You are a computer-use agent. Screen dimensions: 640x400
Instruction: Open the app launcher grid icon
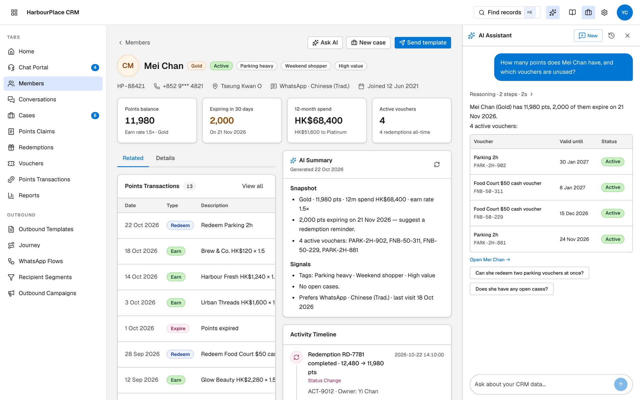pos(14,12)
